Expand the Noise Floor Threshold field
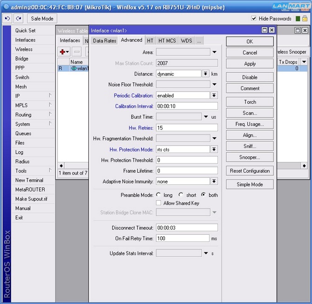 coord(214,85)
